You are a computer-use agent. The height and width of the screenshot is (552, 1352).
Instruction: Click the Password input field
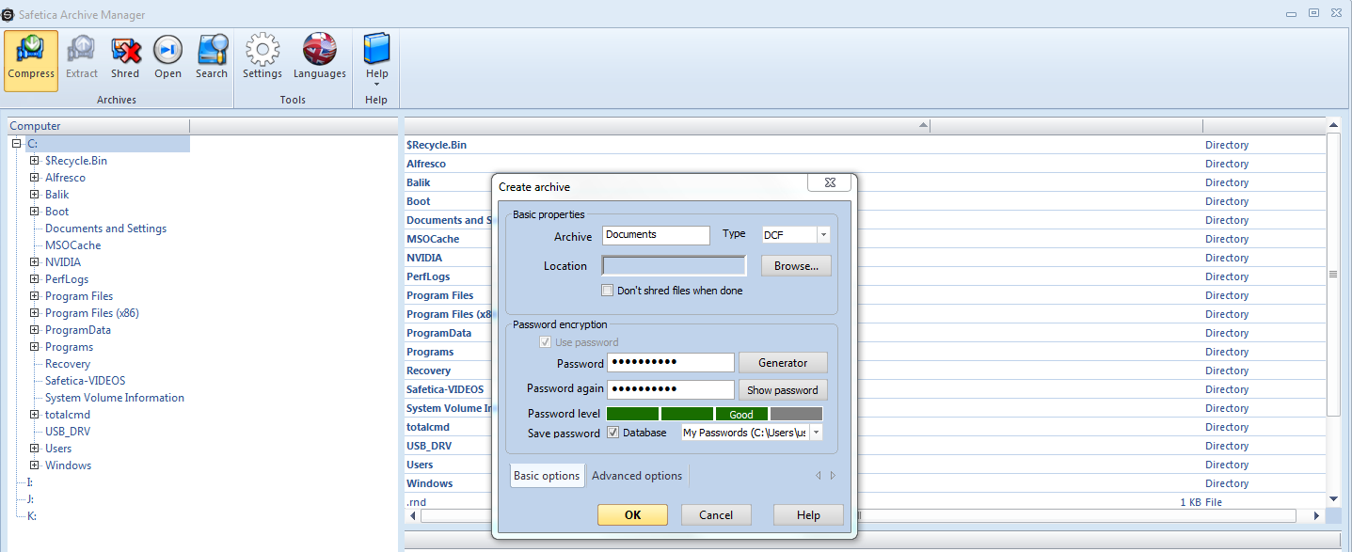click(670, 363)
